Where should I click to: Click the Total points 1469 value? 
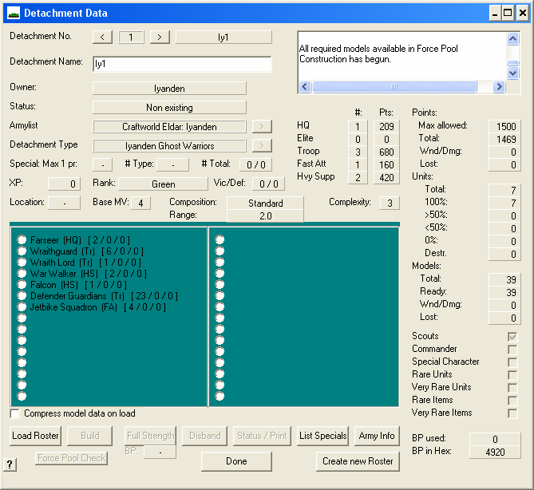(504, 140)
